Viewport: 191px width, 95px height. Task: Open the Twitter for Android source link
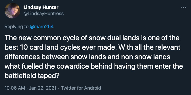(x=81, y=88)
